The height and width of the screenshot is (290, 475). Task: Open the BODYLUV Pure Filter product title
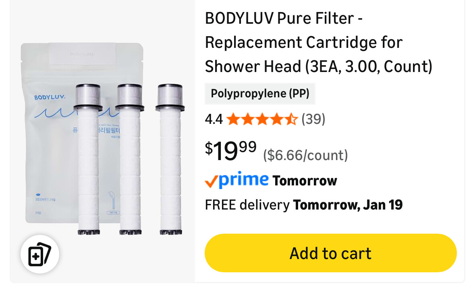point(319,42)
